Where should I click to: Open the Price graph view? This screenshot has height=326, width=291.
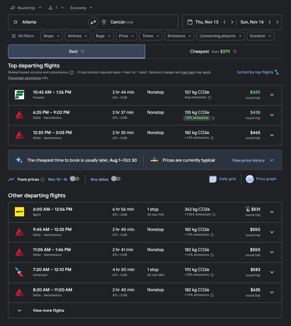pyautogui.click(x=261, y=179)
